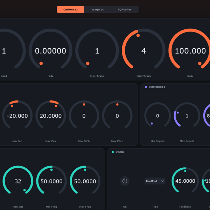The width and height of the screenshot is (210, 210).
Task: Click the Feedback label
Action: pyautogui.click(x=185, y=206)
